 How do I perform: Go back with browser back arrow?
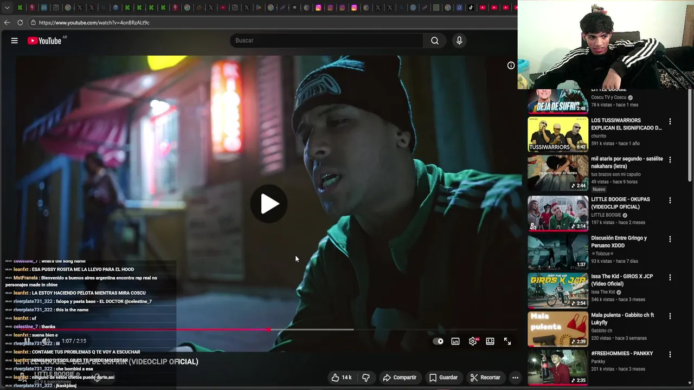7,23
